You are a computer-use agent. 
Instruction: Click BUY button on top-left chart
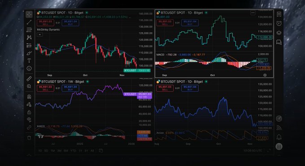[x=70, y=23]
